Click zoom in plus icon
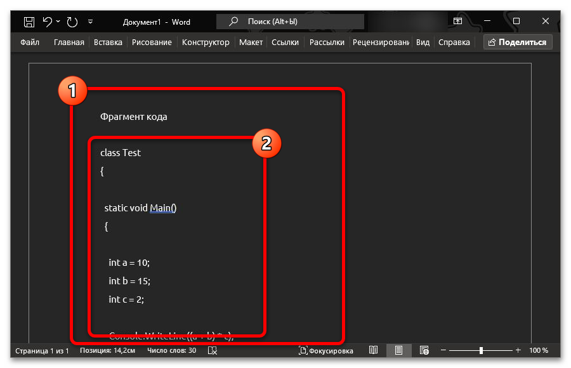571x368 pixels. (518, 350)
